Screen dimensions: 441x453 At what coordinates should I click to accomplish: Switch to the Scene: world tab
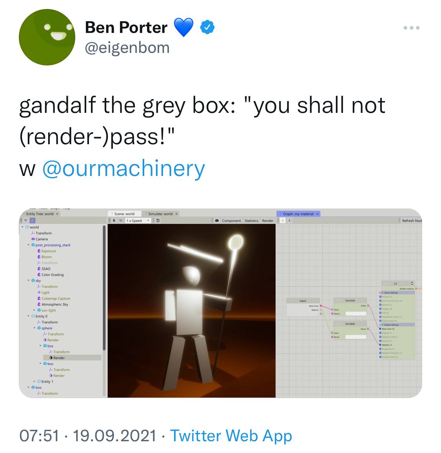(125, 214)
